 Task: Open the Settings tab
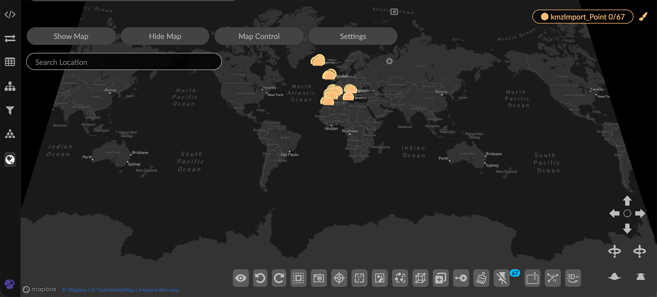(353, 36)
